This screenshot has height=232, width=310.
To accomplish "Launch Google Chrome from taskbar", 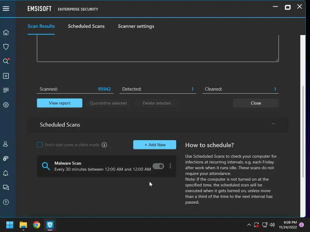I will [x=37, y=225].
